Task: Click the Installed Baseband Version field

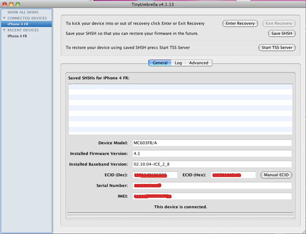Action: pyautogui.click(x=212, y=164)
